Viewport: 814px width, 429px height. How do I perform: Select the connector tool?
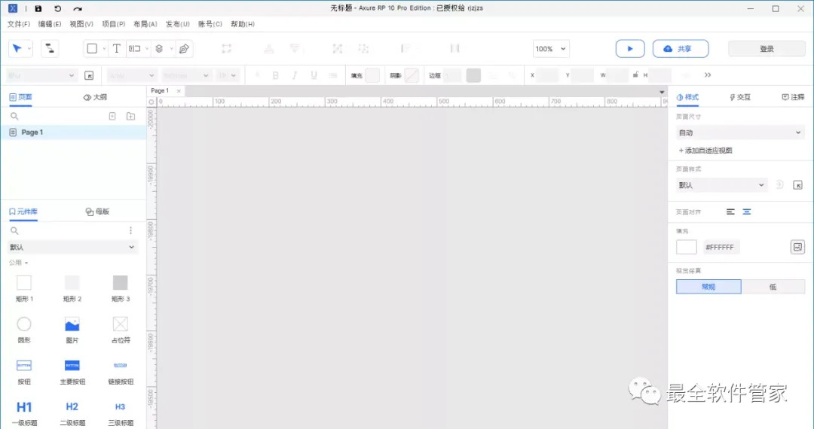49,48
